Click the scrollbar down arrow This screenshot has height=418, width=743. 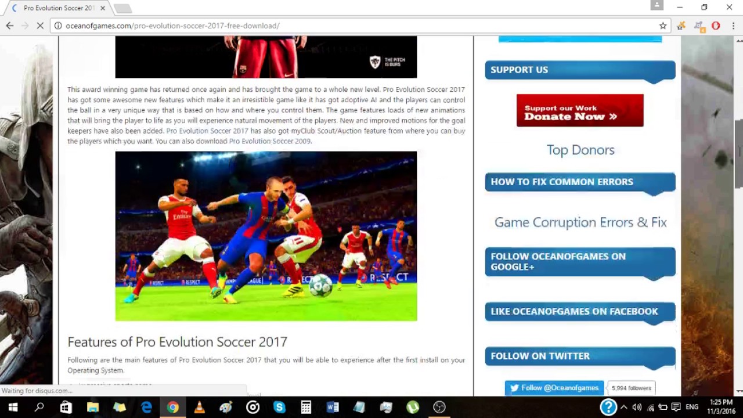[x=739, y=392]
